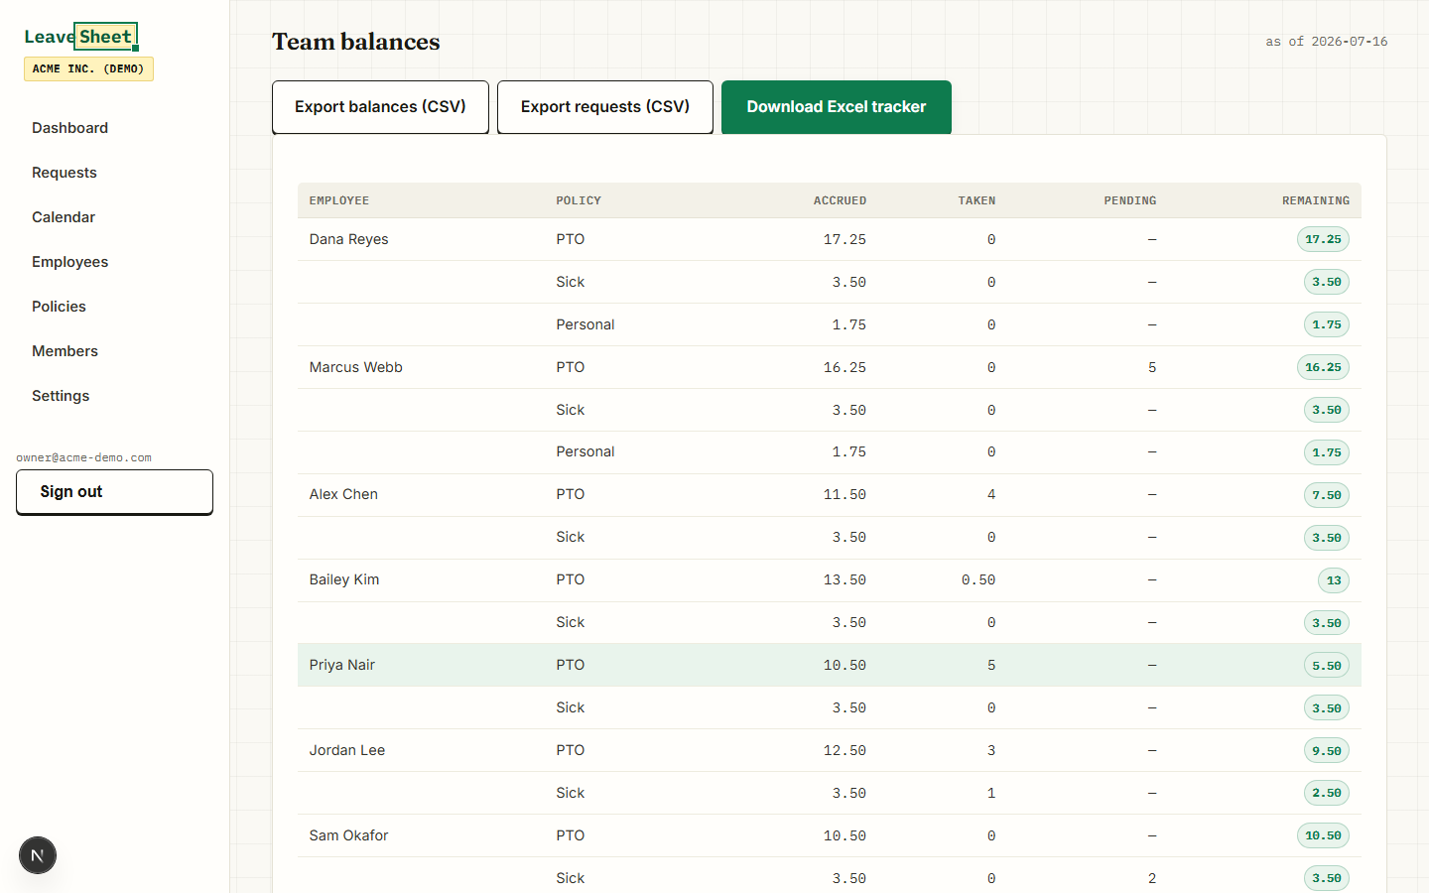Click Jordan Lee's 2.50 Sick remaining badge
The width and height of the screenshot is (1429, 893).
click(x=1327, y=793)
